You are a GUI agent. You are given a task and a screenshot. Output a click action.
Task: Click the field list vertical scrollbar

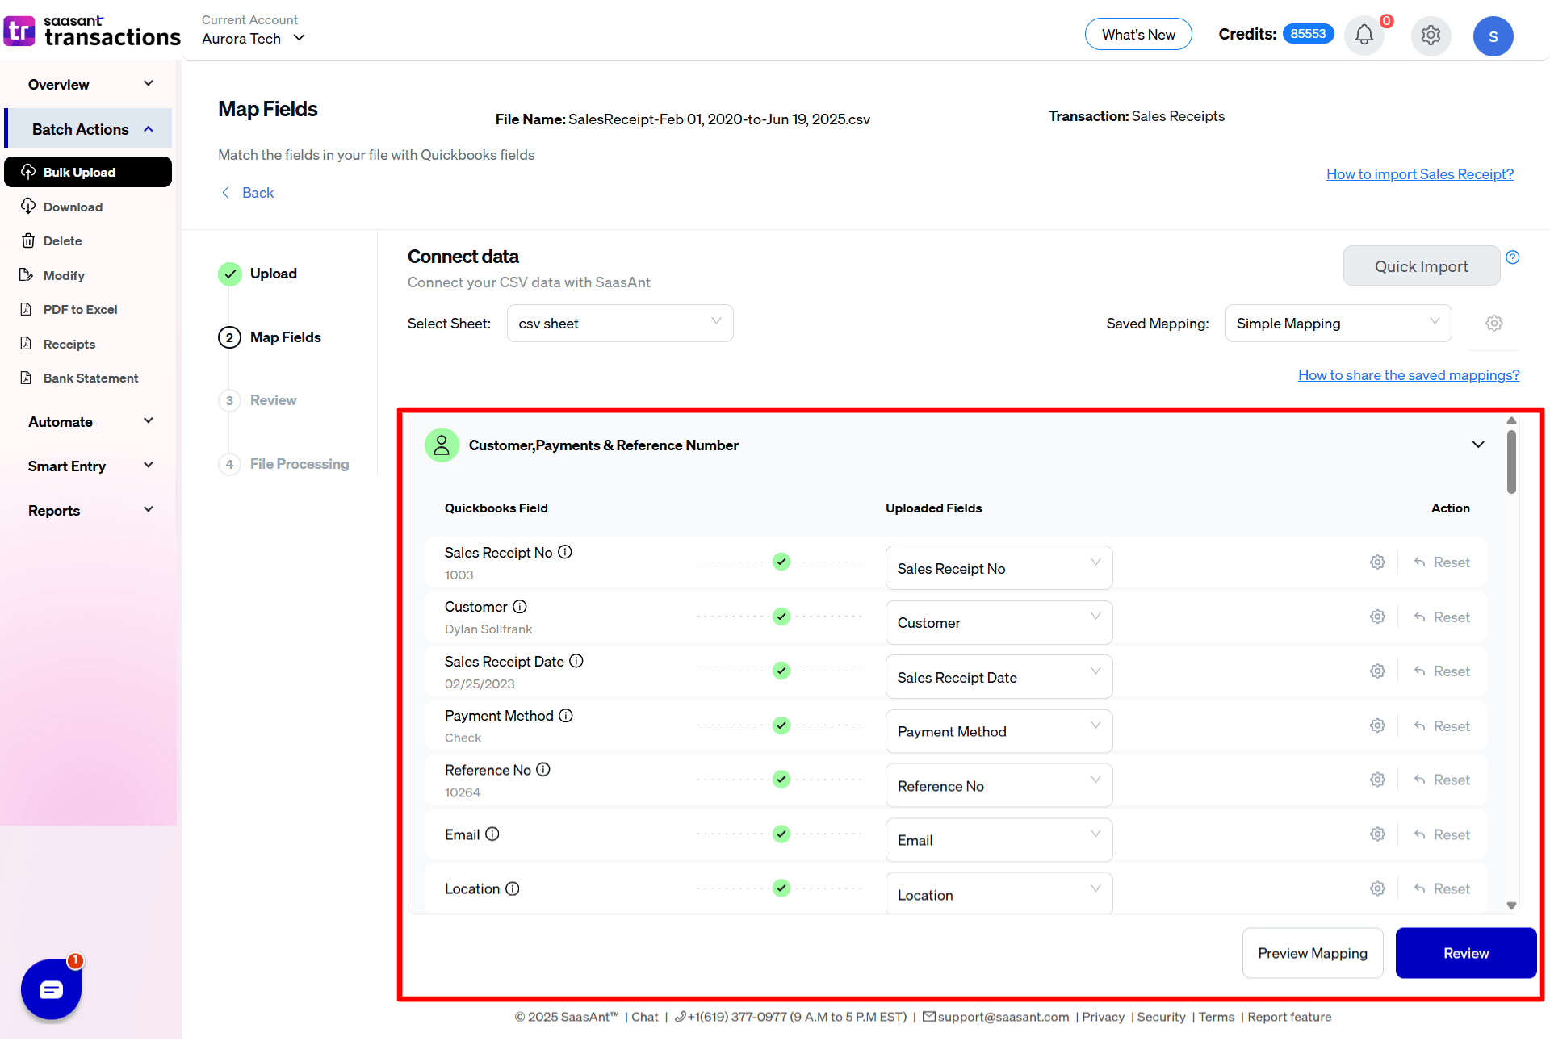tap(1511, 462)
